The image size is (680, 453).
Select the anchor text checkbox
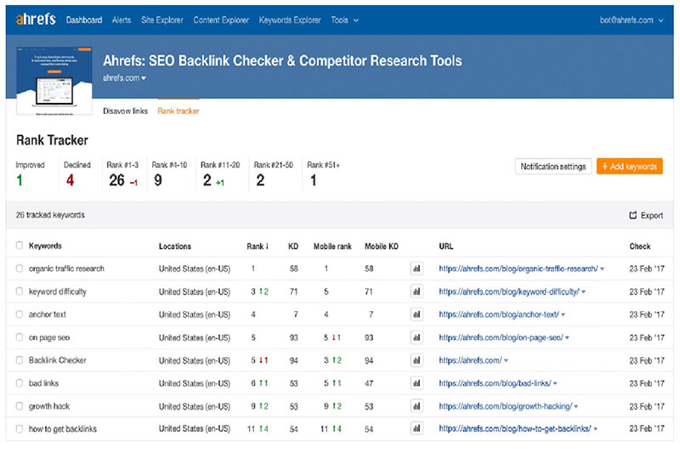19,314
